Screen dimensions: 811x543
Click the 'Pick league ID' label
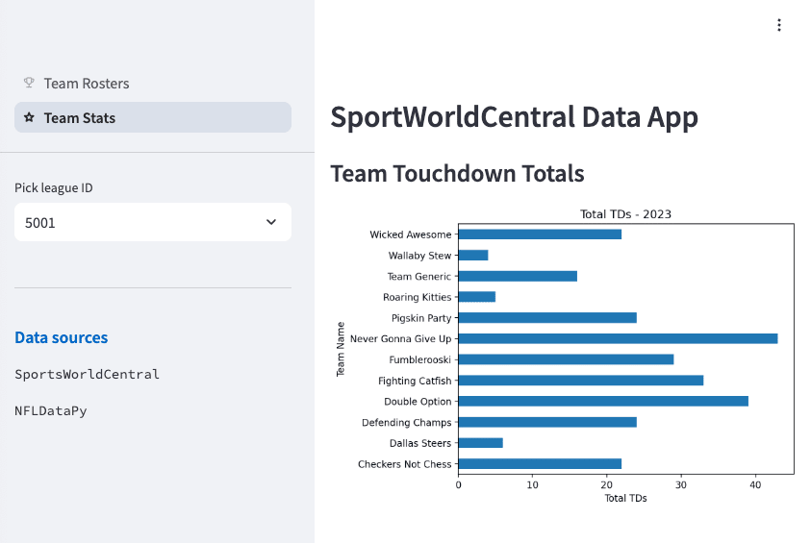click(54, 188)
